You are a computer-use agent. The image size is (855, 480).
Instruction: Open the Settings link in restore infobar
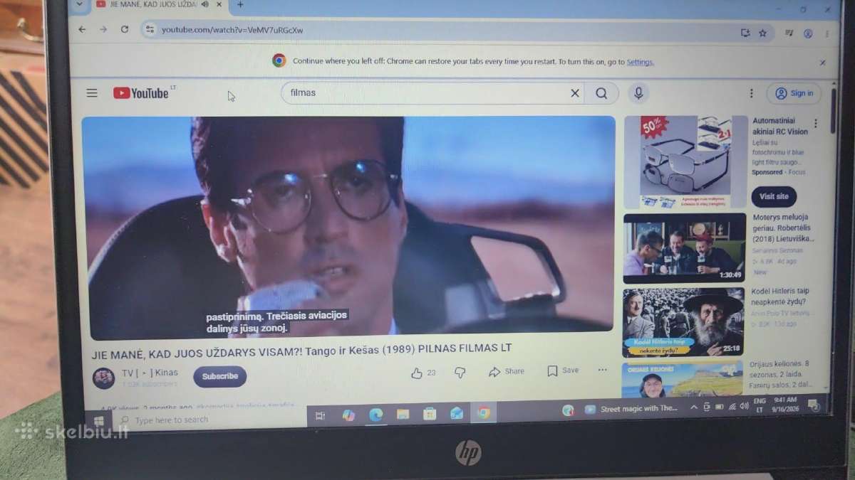pos(640,62)
